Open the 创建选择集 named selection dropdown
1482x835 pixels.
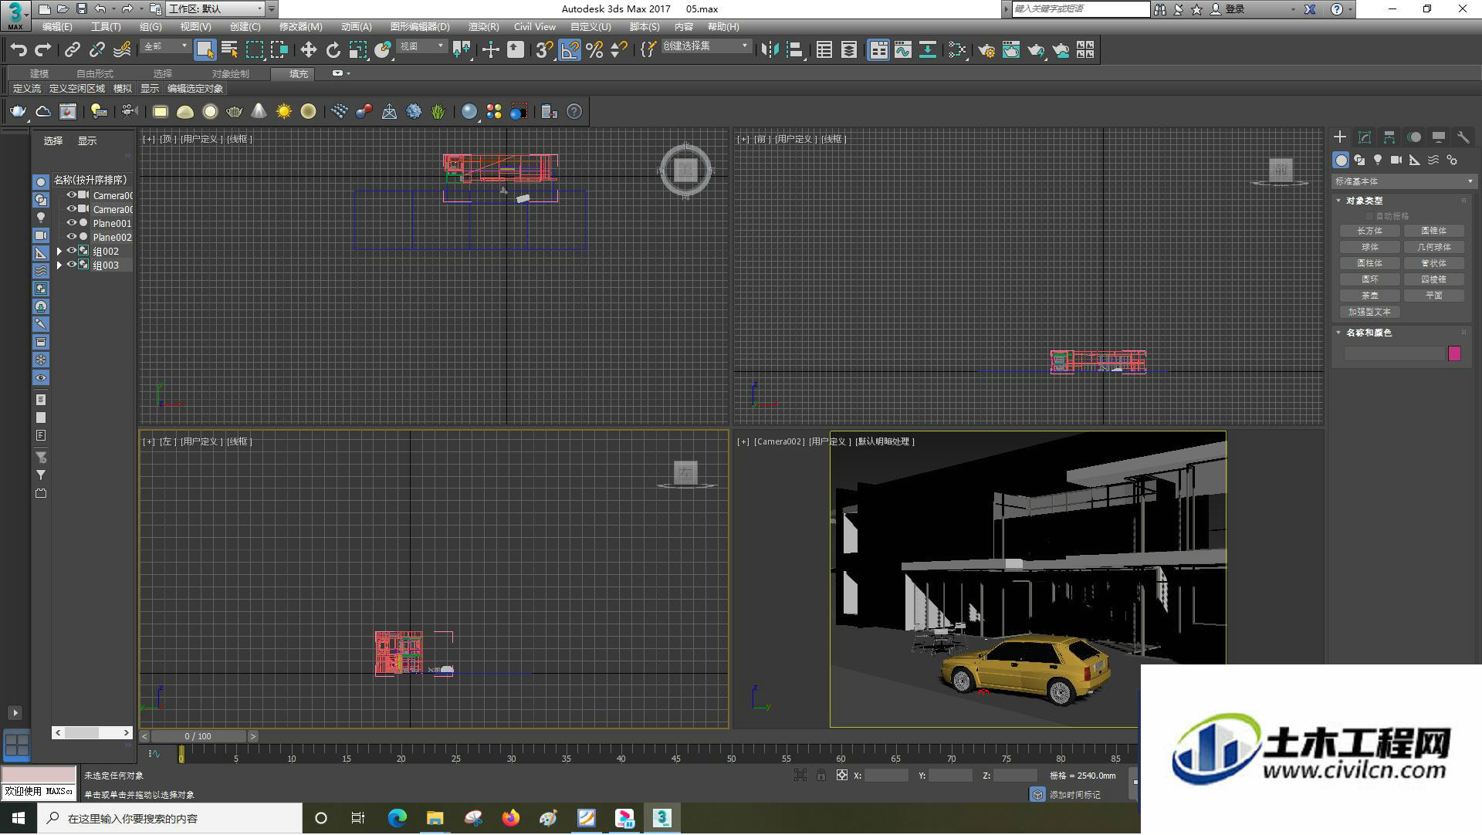tap(705, 47)
